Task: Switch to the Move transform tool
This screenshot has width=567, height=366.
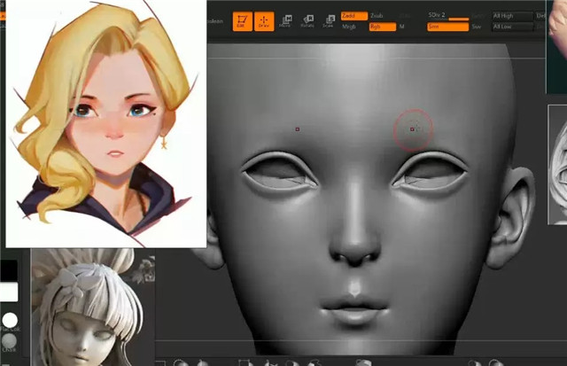Action: coord(286,21)
